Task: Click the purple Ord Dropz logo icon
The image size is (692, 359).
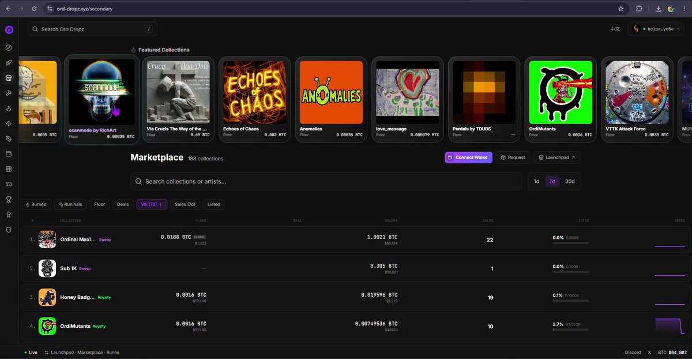Action: (x=9, y=30)
